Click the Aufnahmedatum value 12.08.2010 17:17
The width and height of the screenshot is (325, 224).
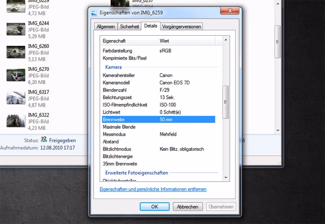57,148
